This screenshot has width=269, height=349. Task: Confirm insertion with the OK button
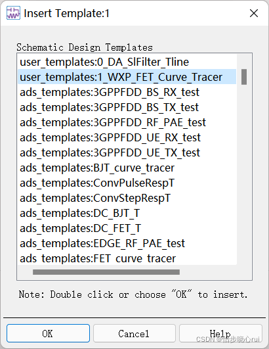coord(48,333)
